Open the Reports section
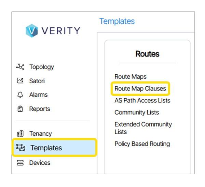205x187 pixels. (40, 109)
